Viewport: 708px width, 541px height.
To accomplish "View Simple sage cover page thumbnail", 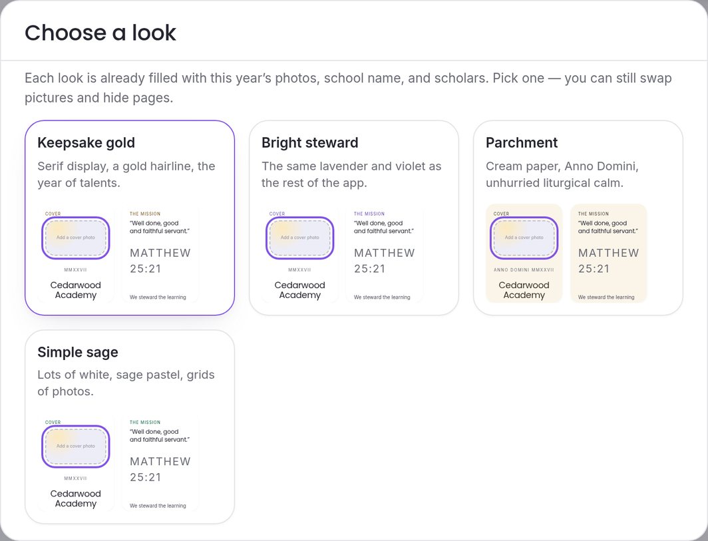I will pos(76,462).
